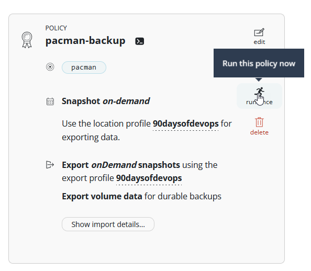
Task: Open 90daysofdevops location profile link
Action: [x=186, y=123]
